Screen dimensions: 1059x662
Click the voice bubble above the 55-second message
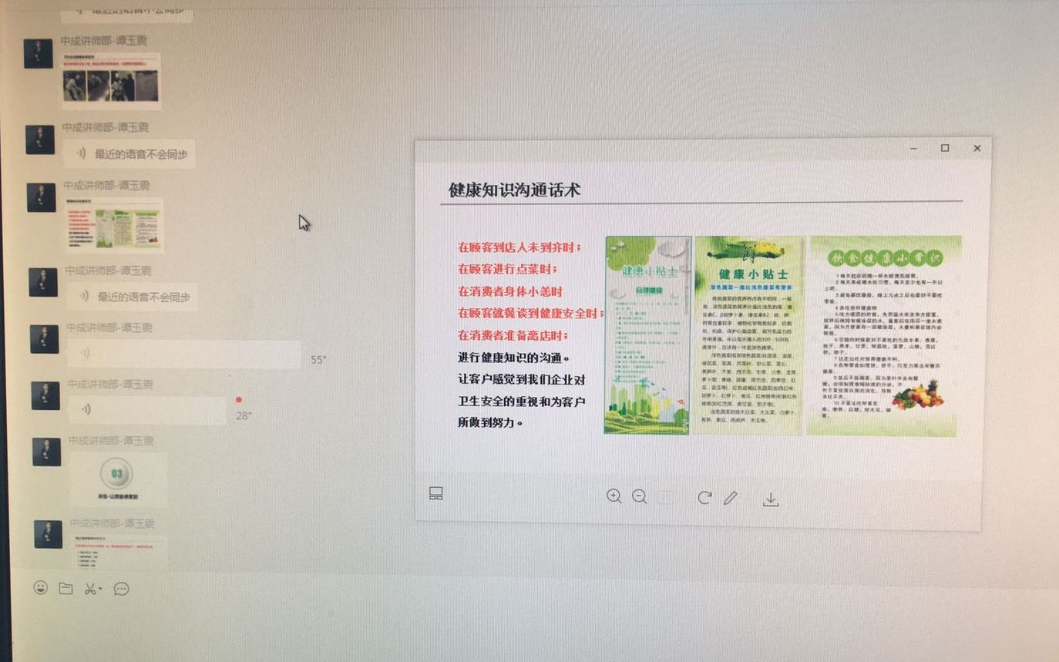tap(131, 297)
